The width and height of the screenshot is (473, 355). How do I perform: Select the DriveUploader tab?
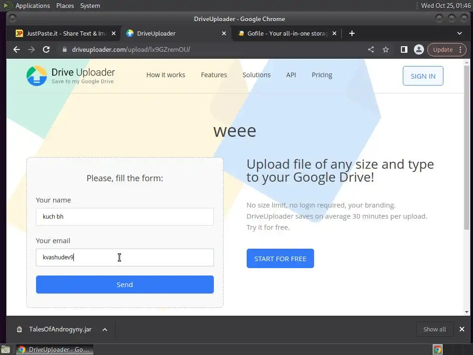[176, 33]
